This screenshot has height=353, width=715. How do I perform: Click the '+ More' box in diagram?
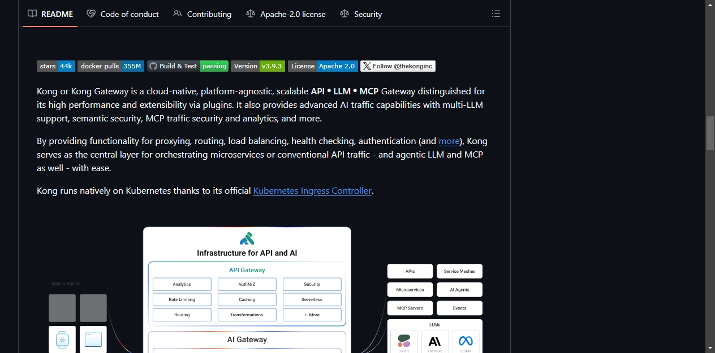click(x=312, y=315)
